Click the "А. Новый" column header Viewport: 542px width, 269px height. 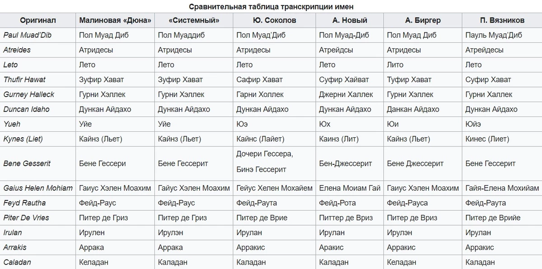coord(350,20)
